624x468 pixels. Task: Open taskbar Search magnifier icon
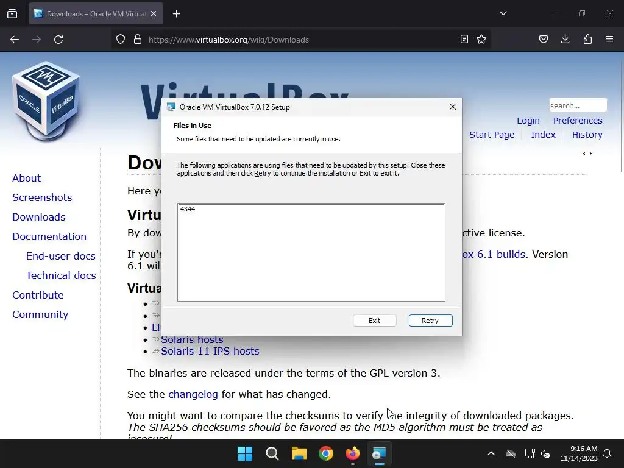[x=272, y=453]
